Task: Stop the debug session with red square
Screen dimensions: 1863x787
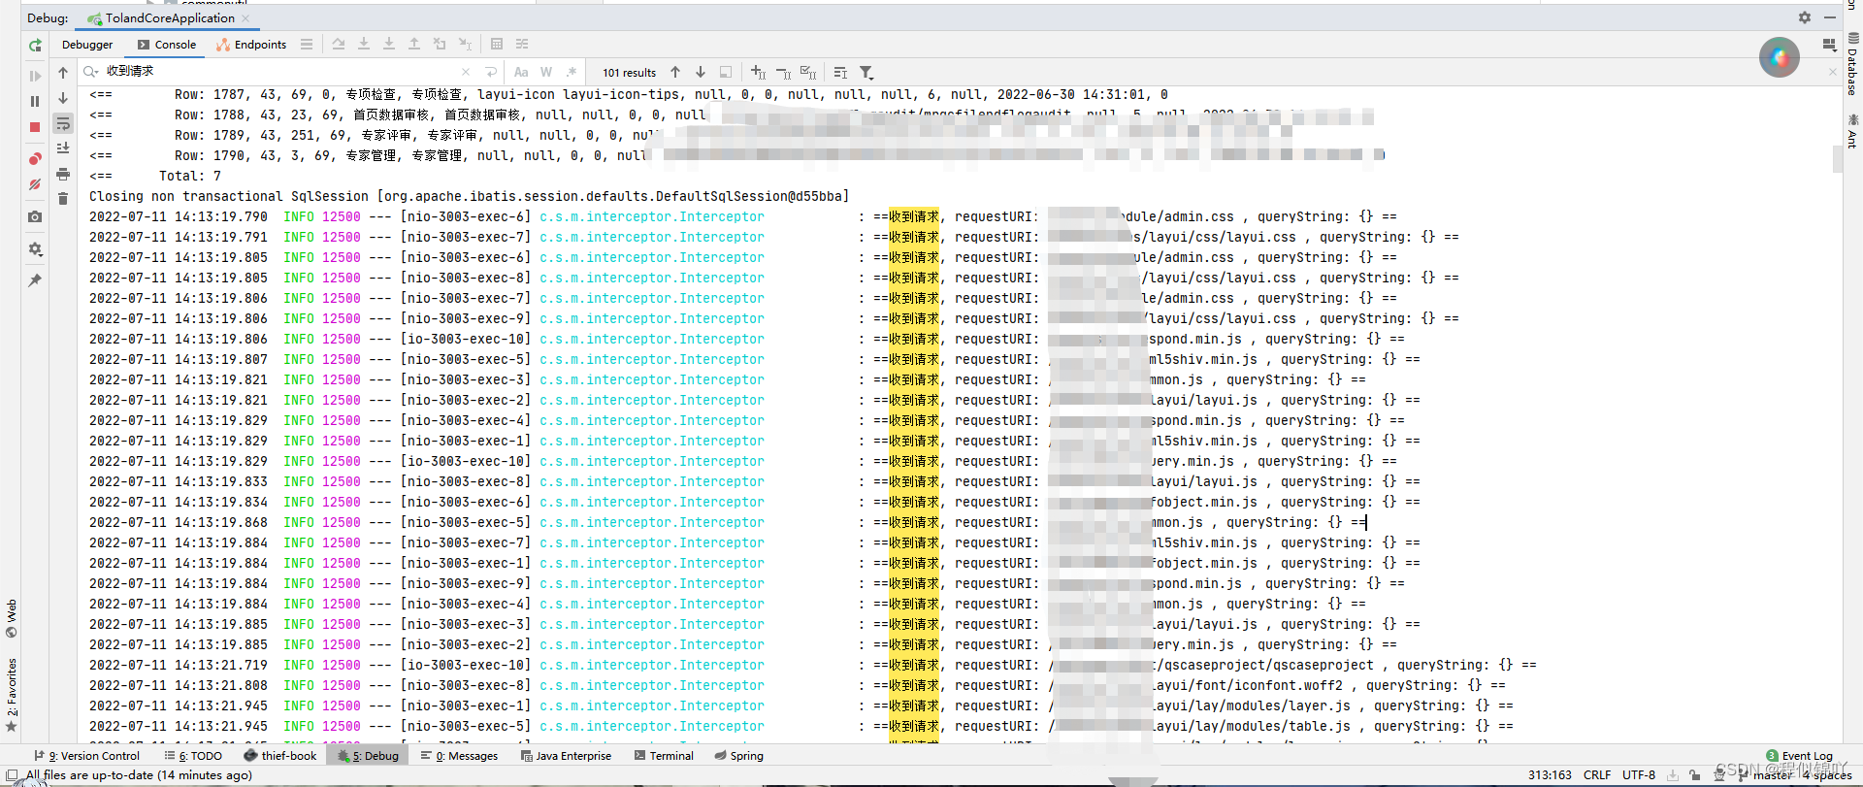Action: 35,127
